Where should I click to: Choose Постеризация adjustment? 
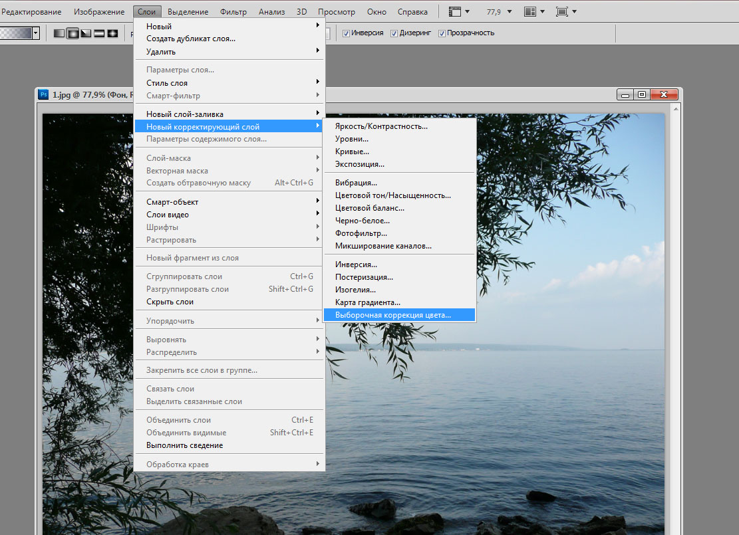(x=399, y=277)
